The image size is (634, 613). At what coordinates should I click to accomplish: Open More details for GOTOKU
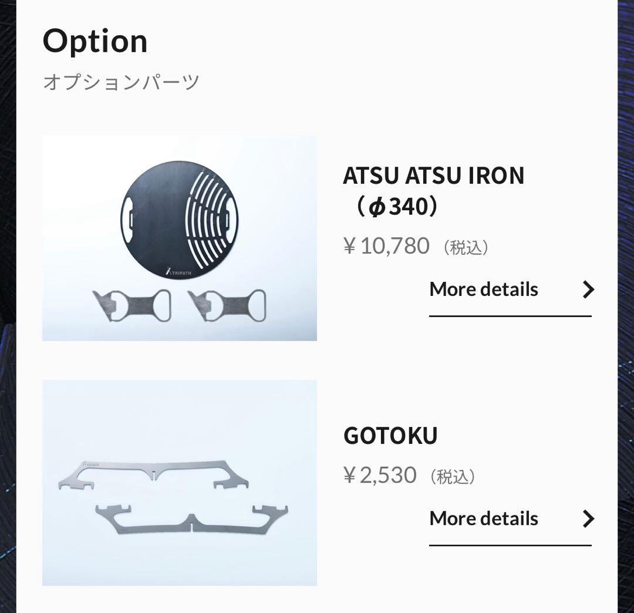pyautogui.click(x=484, y=518)
